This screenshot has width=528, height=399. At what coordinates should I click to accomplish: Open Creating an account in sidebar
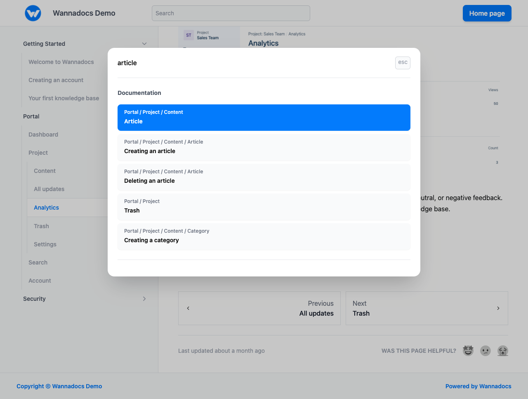pyautogui.click(x=56, y=80)
